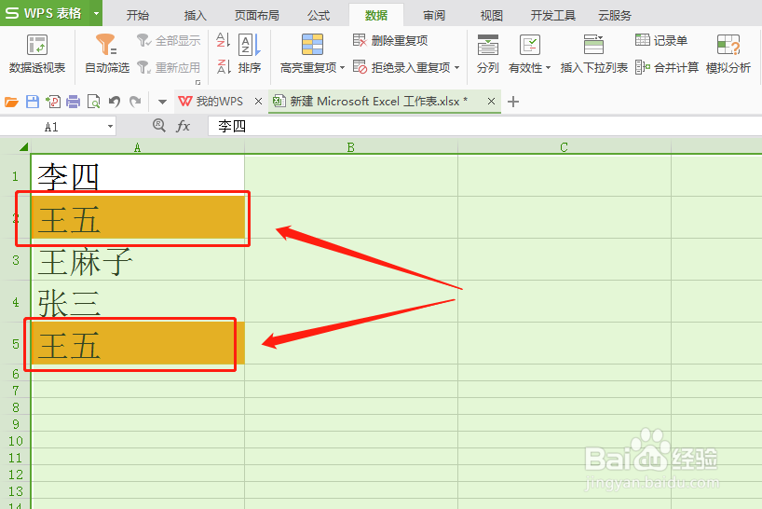Expand quick access toolbar customize arrow
This screenshot has width=762, height=509.
tap(162, 102)
